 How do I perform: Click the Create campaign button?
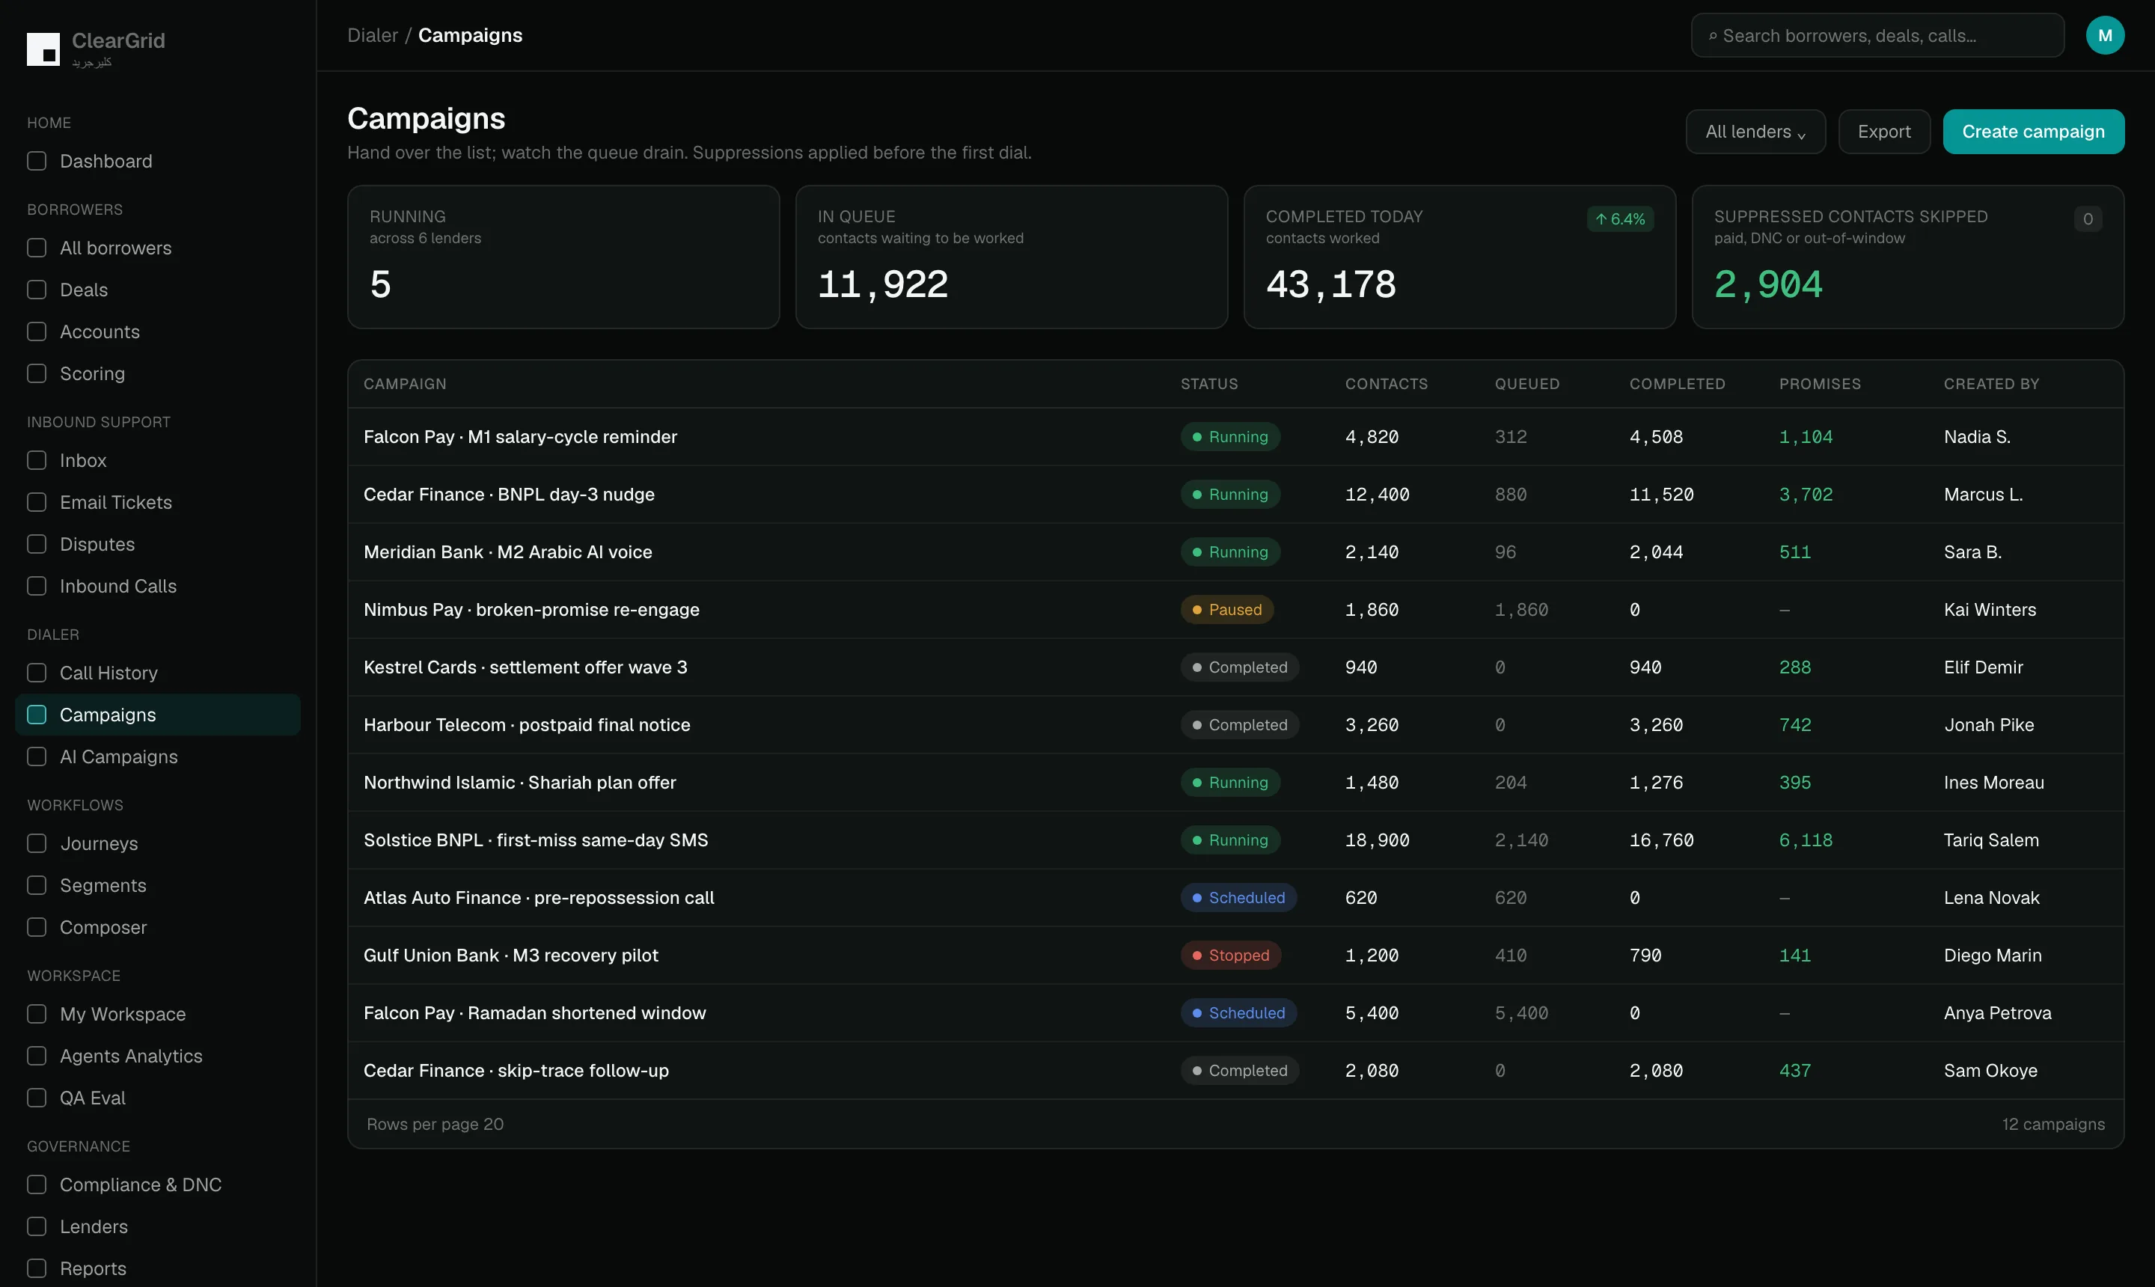click(2033, 132)
